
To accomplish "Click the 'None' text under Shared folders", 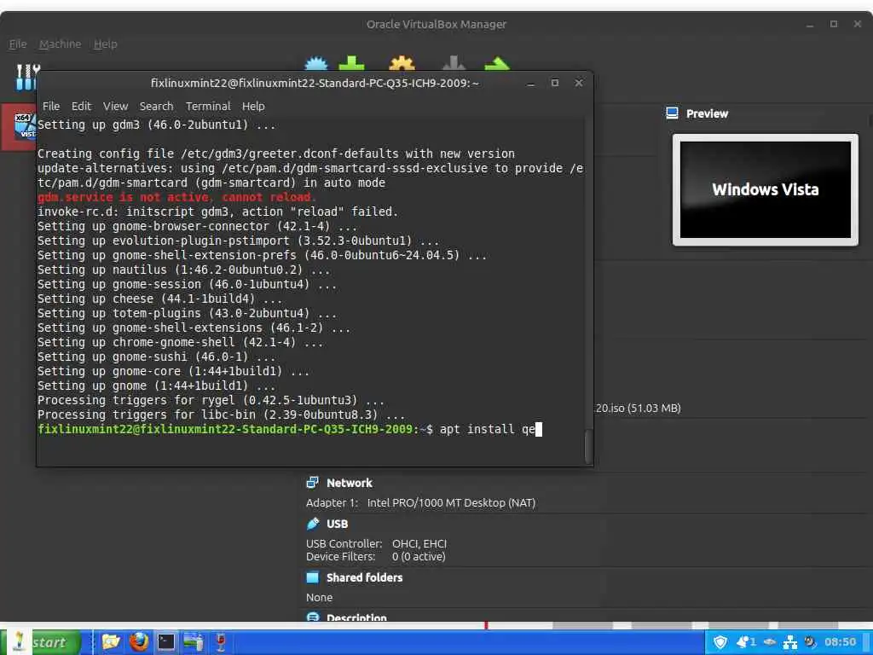I will coord(319,597).
